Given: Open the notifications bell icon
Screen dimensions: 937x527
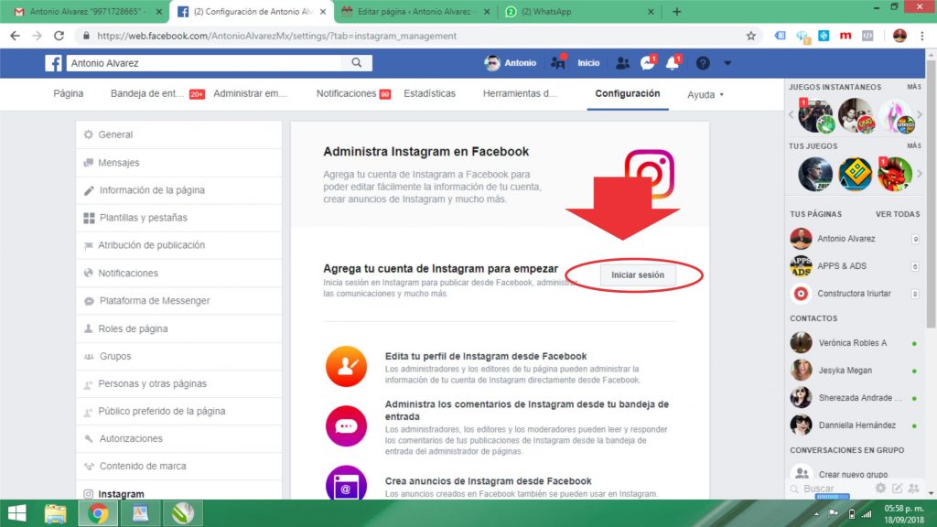Looking at the screenshot, I should click(x=673, y=63).
